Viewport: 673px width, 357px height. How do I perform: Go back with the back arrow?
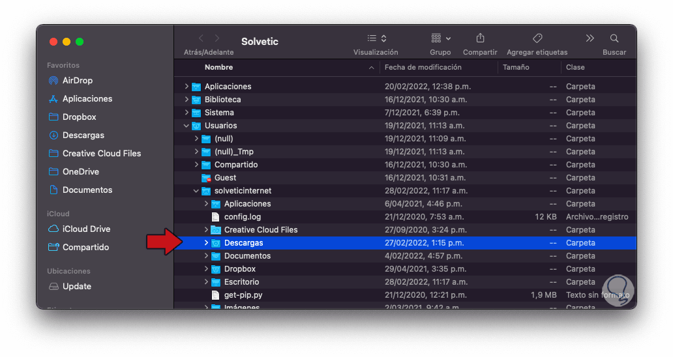click(201, 38)
